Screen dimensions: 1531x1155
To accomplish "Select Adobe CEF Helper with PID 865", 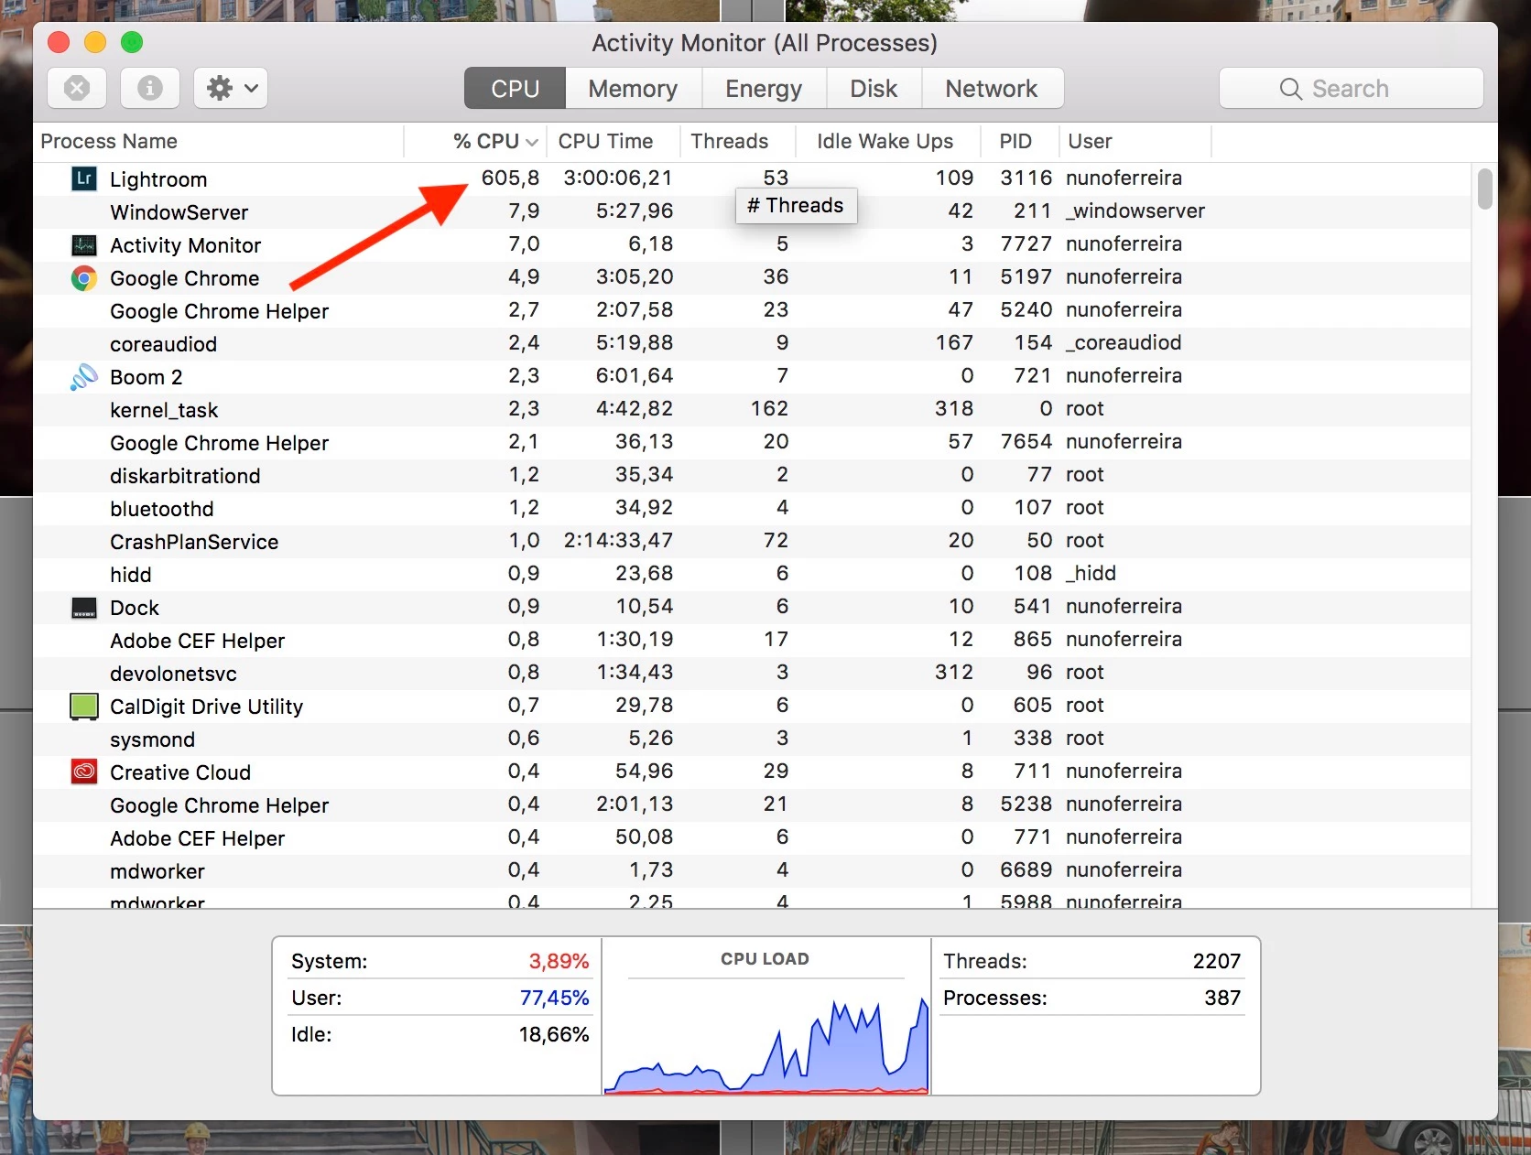I will [x=753, y=640].
